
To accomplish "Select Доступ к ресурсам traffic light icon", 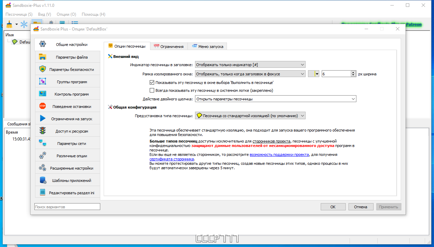I will click(x=43, y=131).
